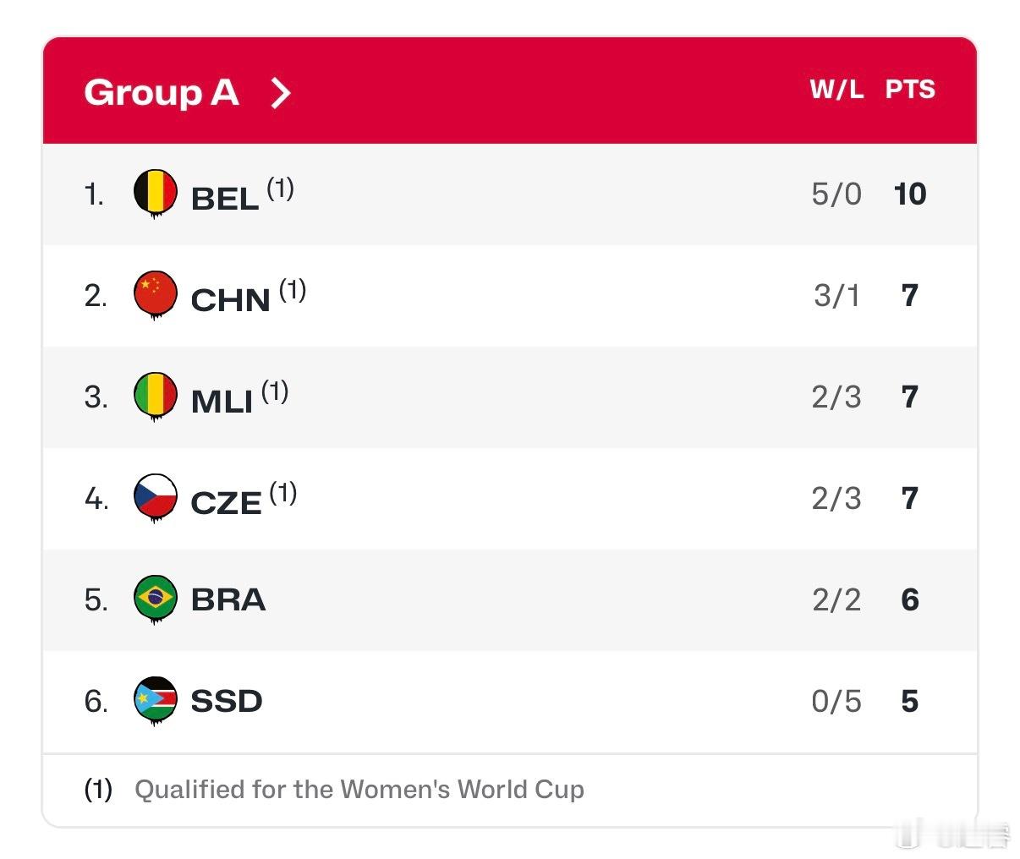Click the Brazil flag icon
Image resolution: width=1020 pixels, height=859 pixels.
tap(156, 599)
